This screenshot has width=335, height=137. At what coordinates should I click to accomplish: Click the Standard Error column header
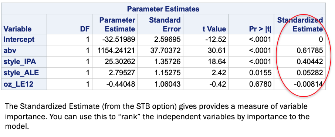[165, 24]
